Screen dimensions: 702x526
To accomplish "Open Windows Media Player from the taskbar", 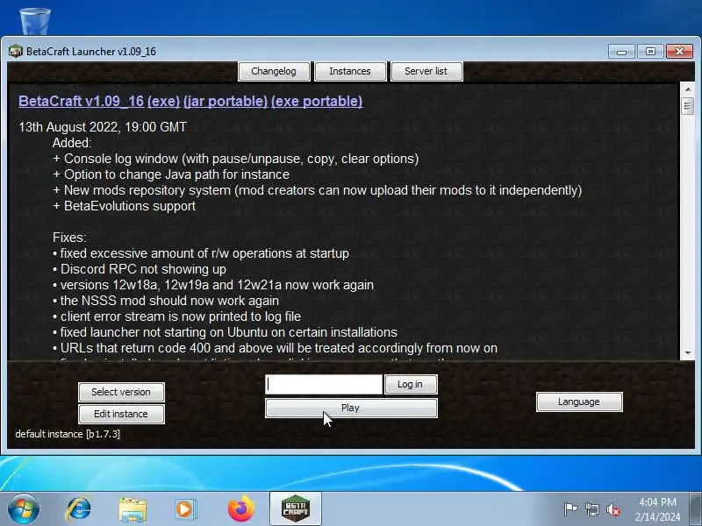I will (x=185, y=509).
